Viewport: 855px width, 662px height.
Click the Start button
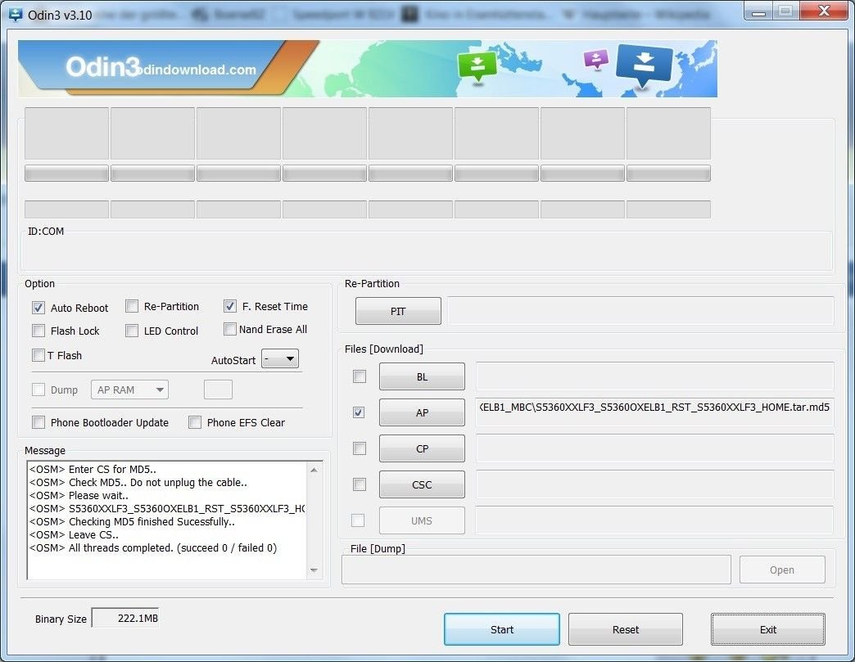502,629
